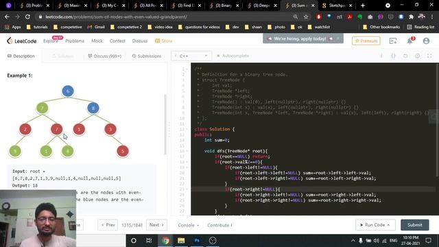Click the code editor vertical scrollbar
439x247 pixels.
pyautogui.click(x=437, y=121)
